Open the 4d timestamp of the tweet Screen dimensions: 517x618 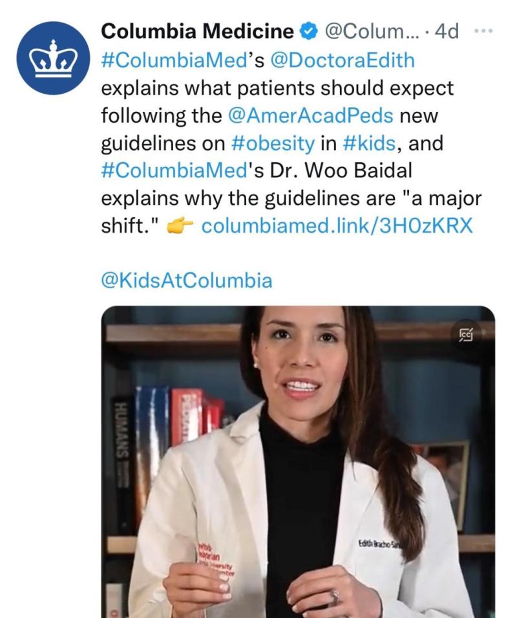(447, 32)
